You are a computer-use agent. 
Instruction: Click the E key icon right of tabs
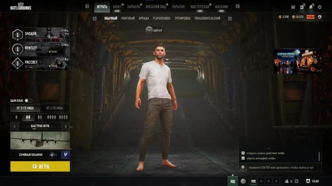coord(238,6)
